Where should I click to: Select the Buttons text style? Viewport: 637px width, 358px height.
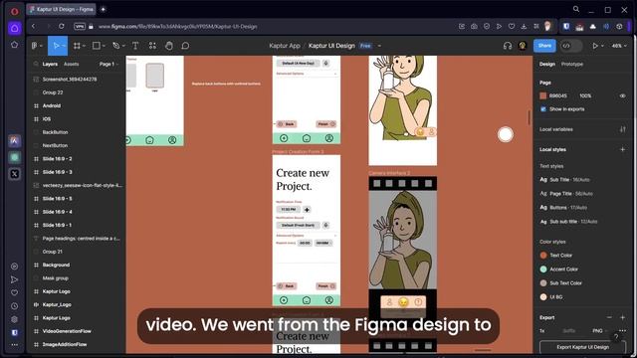pos(563,208)
